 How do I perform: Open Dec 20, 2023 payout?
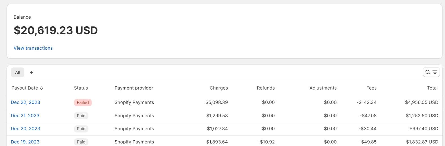[x=26, y=128]
